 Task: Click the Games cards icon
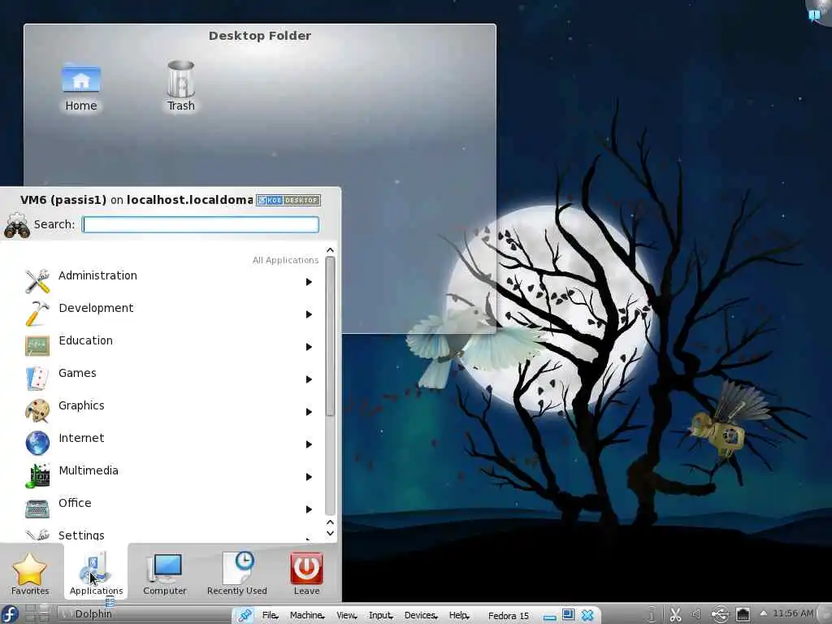tap(37, 379)
